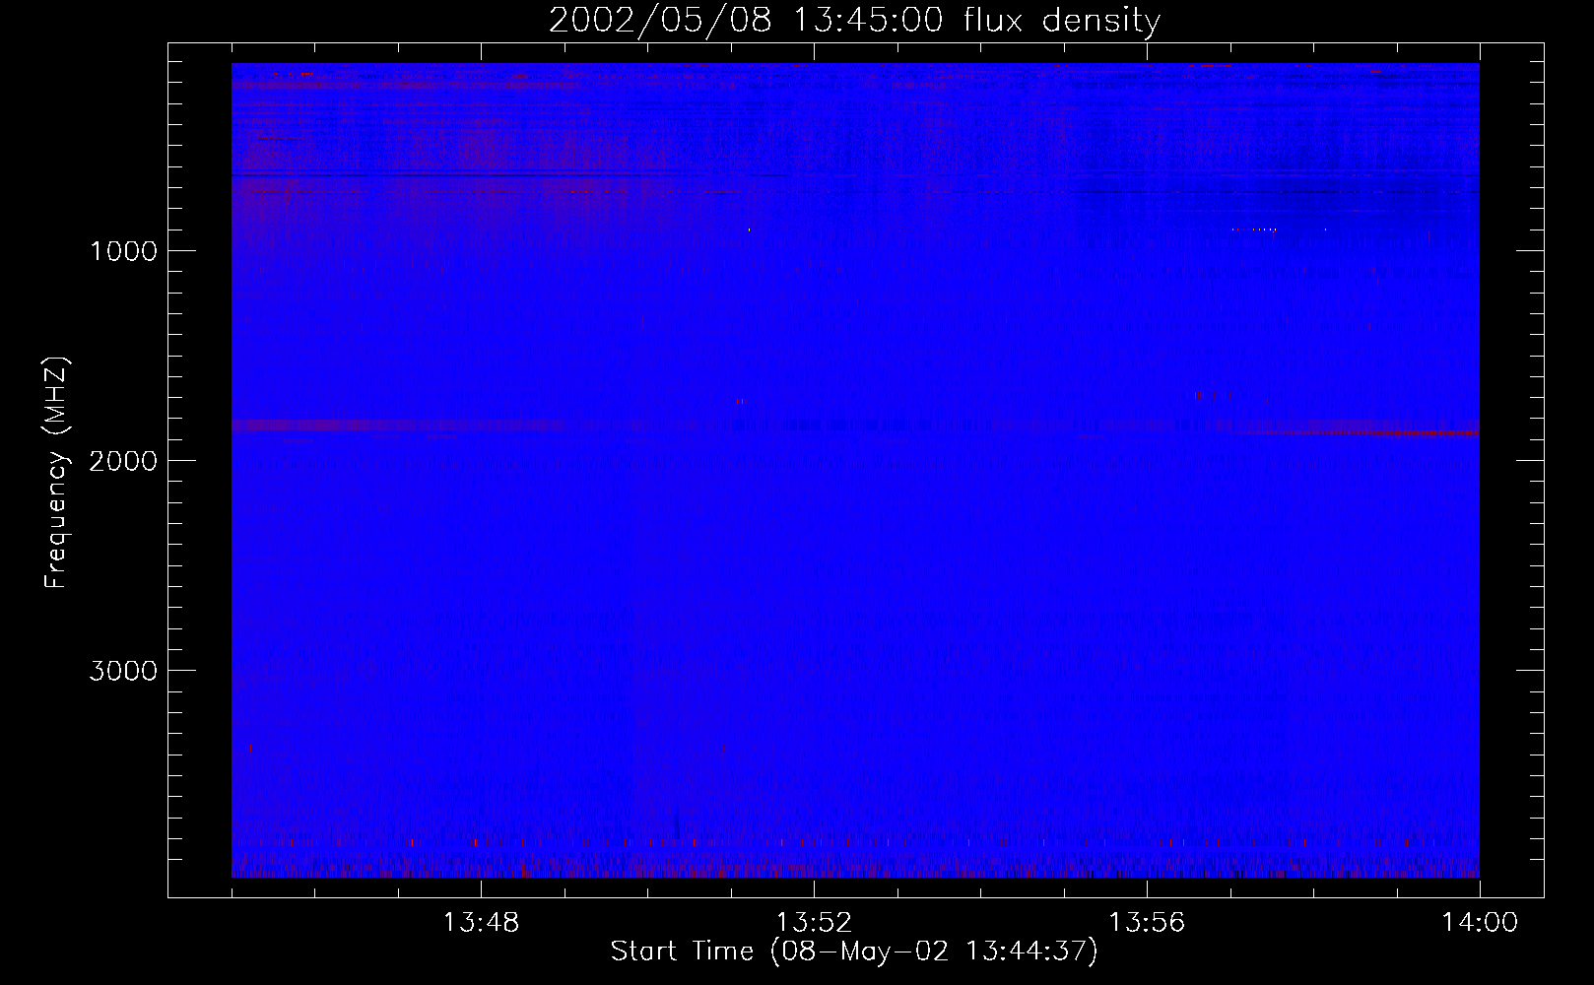Click the '13:56' time tick label
The height and width of the screenshot is (985, 1594).
point(1147,923)
